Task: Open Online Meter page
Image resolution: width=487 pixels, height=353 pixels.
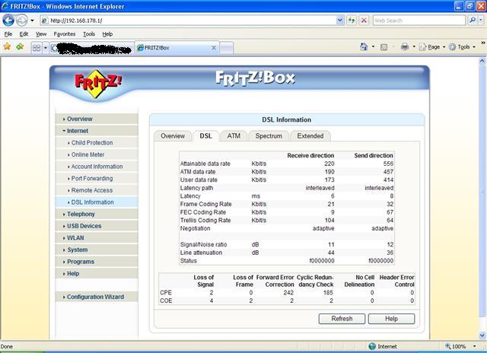Action: (97, 154)
